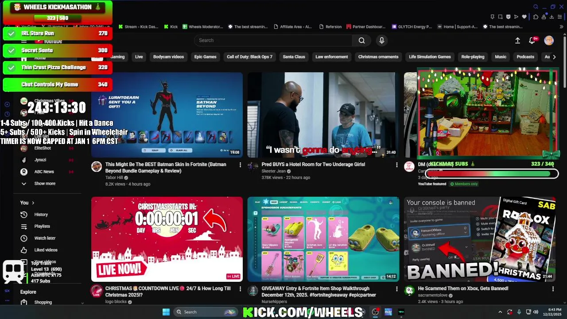Click the browser heart bookmark icon
The width and height of the screenshot is (567, 319).
tap(524, 17)
